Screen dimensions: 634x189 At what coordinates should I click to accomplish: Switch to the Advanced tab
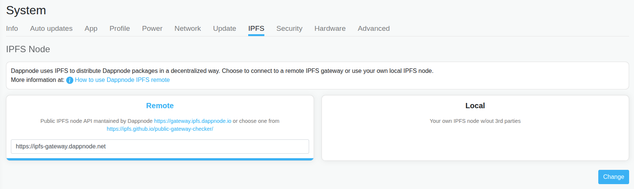click(373, 29)
